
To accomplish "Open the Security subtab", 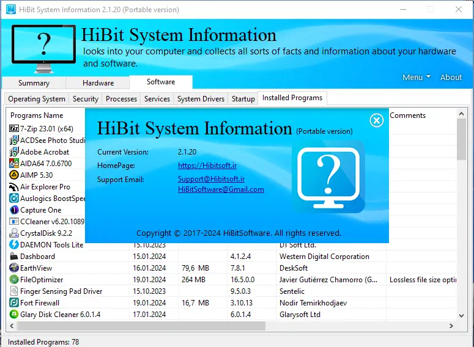I will [86, 99].
